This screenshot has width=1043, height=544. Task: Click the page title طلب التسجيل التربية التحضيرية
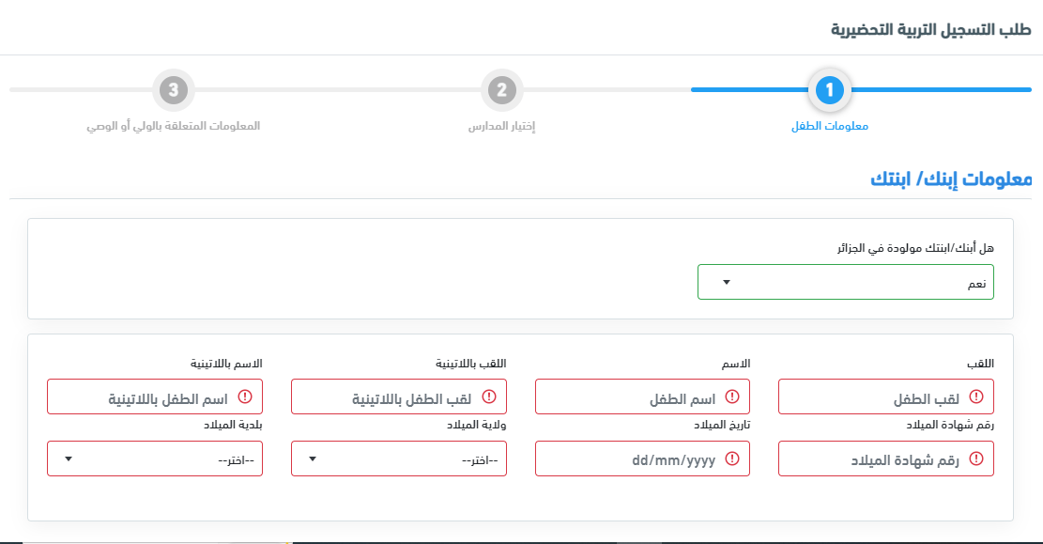coord(930,30)
